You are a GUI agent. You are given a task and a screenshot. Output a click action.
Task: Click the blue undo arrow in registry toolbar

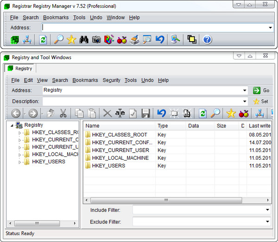(161, 113)
